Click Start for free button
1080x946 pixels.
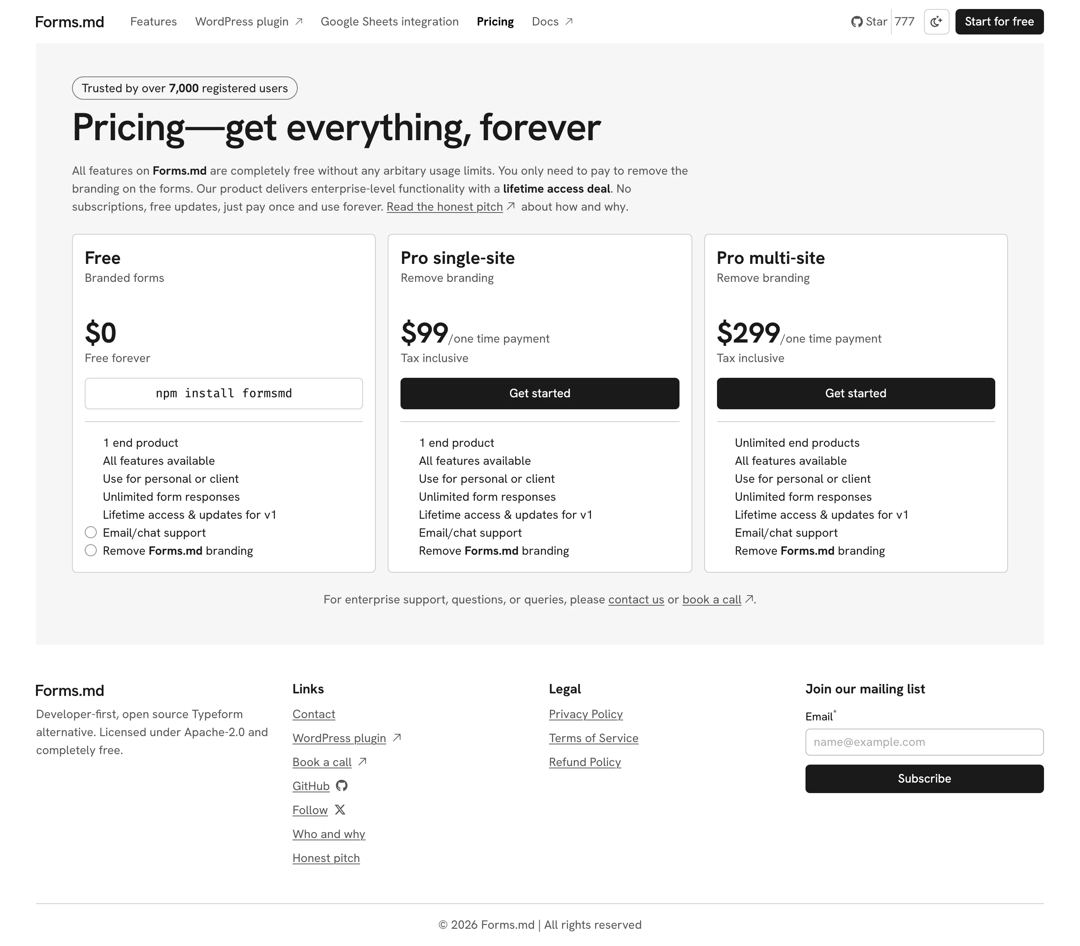click(999, 22)
